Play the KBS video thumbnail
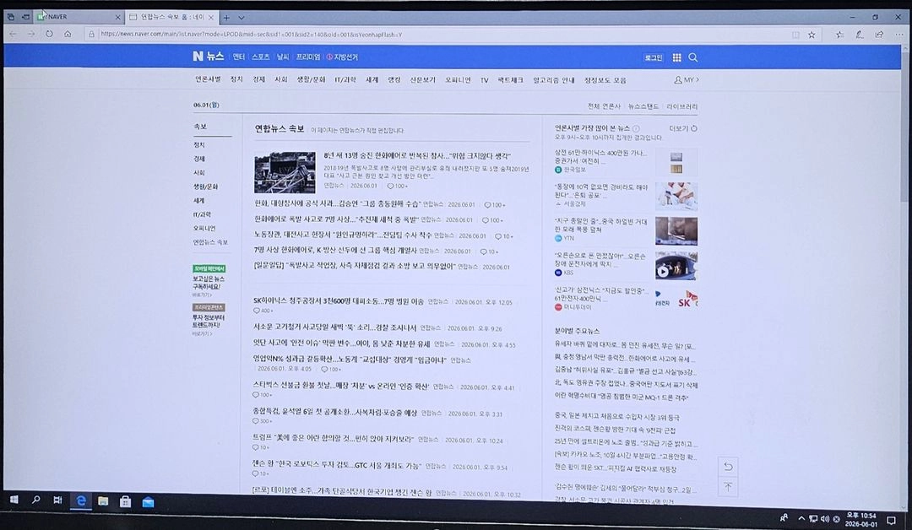The image size is (912, 530). [676, 266]
